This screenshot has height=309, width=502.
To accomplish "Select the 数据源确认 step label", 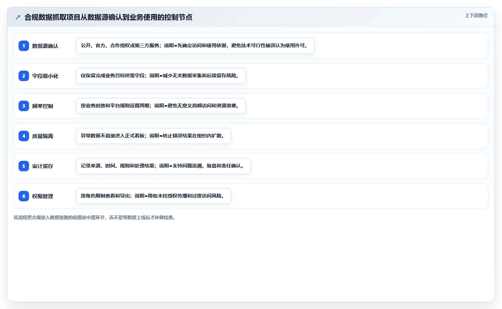I will (x=45, y=46).
